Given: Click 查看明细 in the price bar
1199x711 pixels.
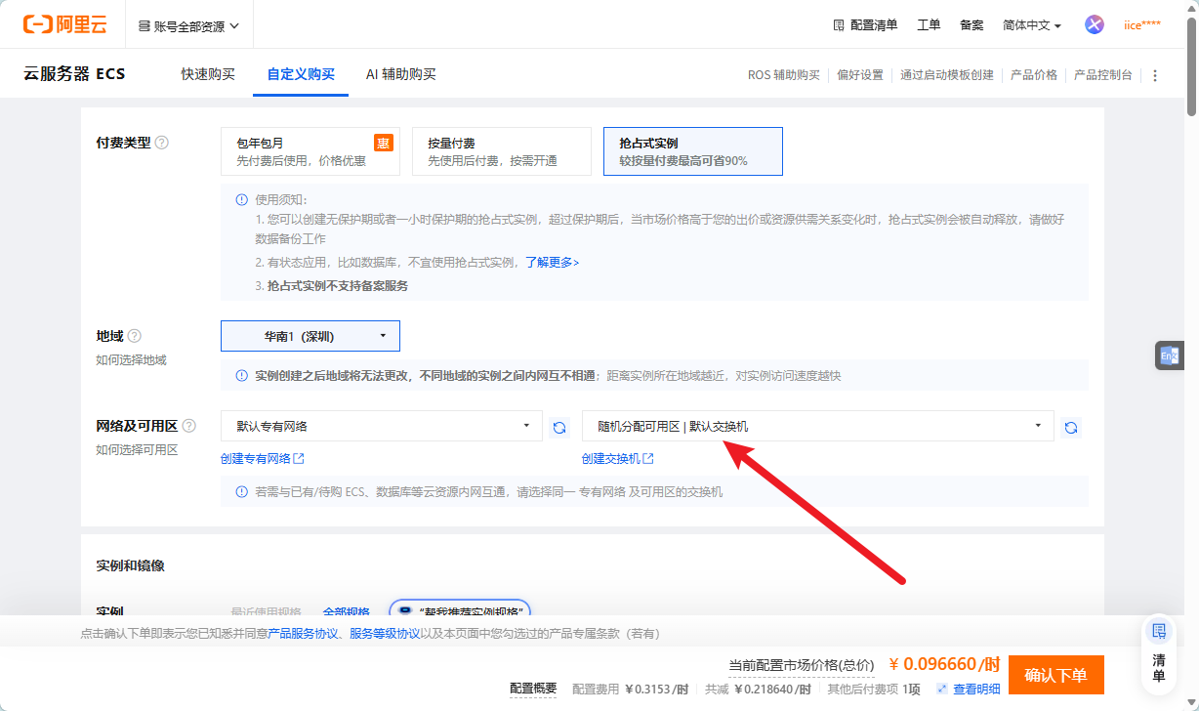Looking at the screenshot, I should click(976, 690).
